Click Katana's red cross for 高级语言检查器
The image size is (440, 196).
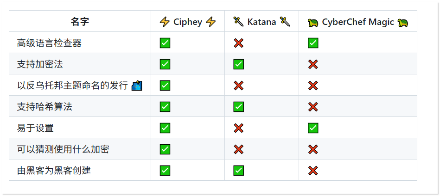(238, 43)
